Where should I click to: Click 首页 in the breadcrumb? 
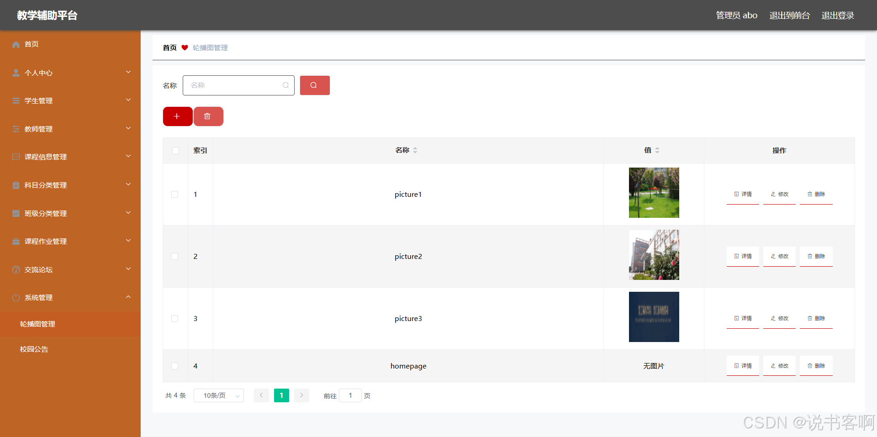(x=169, y=48)
